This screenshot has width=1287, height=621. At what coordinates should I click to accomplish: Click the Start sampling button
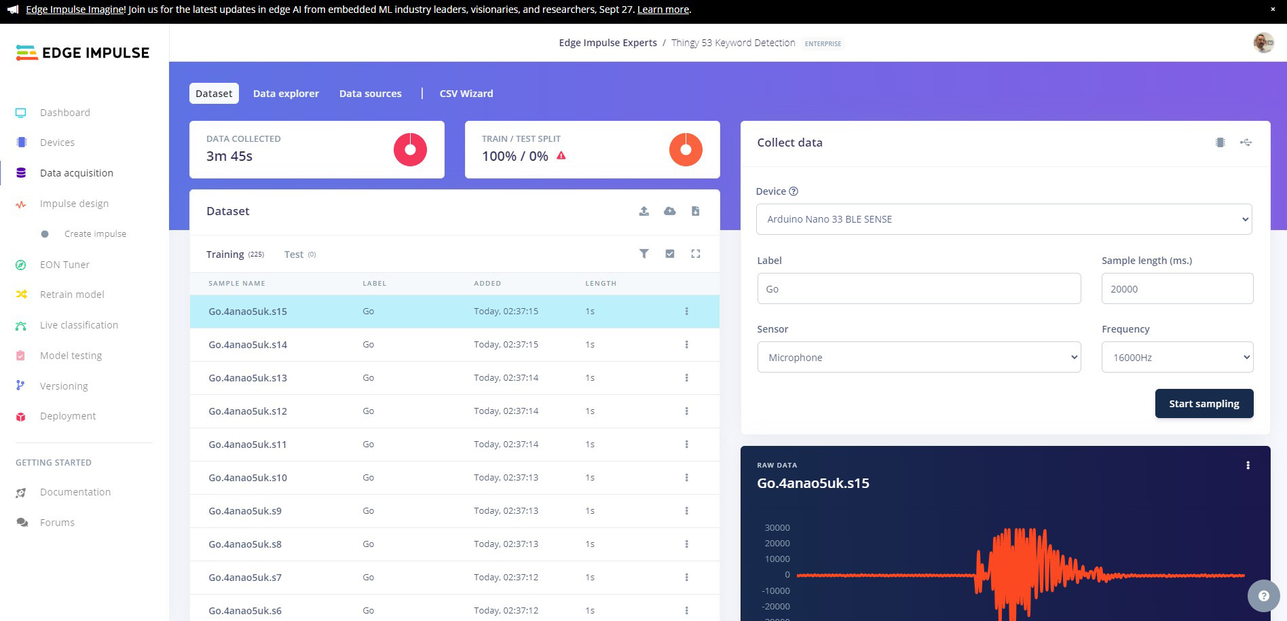[1204, 404]
